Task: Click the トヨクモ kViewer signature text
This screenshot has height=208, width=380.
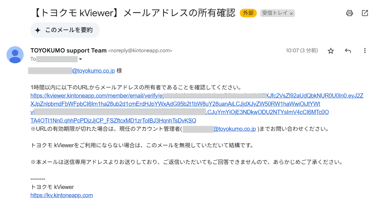Action: click(x=52, y=187)
